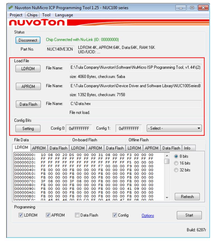Click the LDROM load file button
The width and height of the screenshot is (213, 243).
pyautogui.click(x=28, y=68)
